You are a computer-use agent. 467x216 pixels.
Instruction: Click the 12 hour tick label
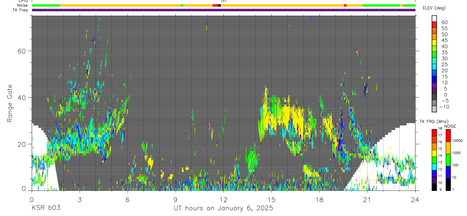click(x=224, y=200)
